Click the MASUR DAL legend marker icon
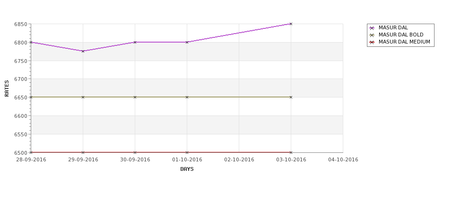Viewport: 461px width, 203px height. tap(372, 28)
